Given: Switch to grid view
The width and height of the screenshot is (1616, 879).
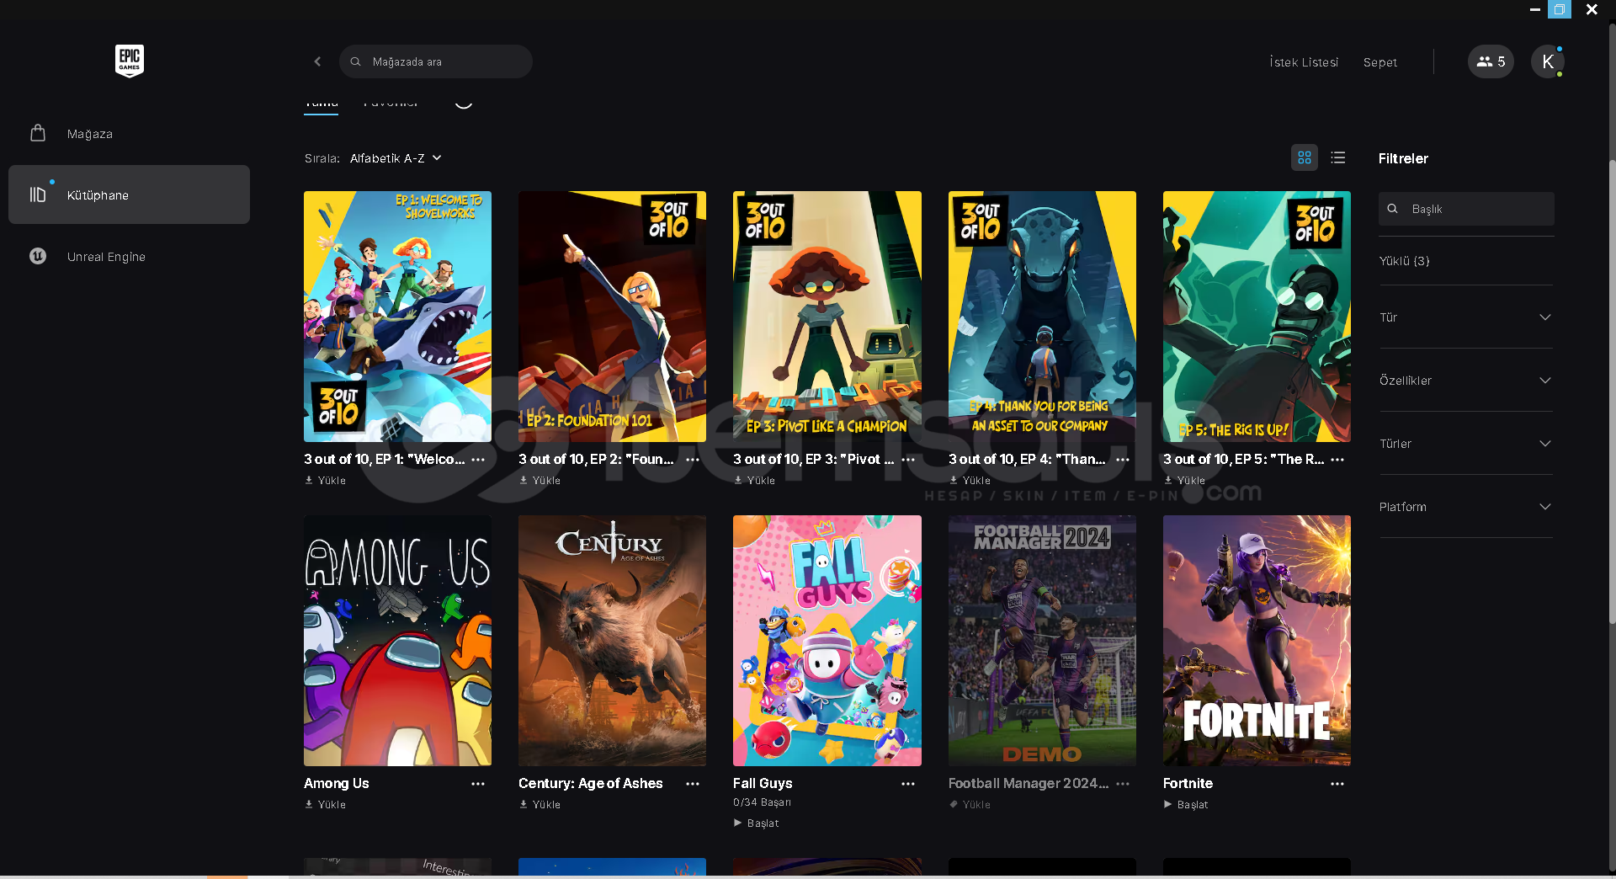Looking at the screenshot, I should pyautogui.click(x=1305, y=157).
